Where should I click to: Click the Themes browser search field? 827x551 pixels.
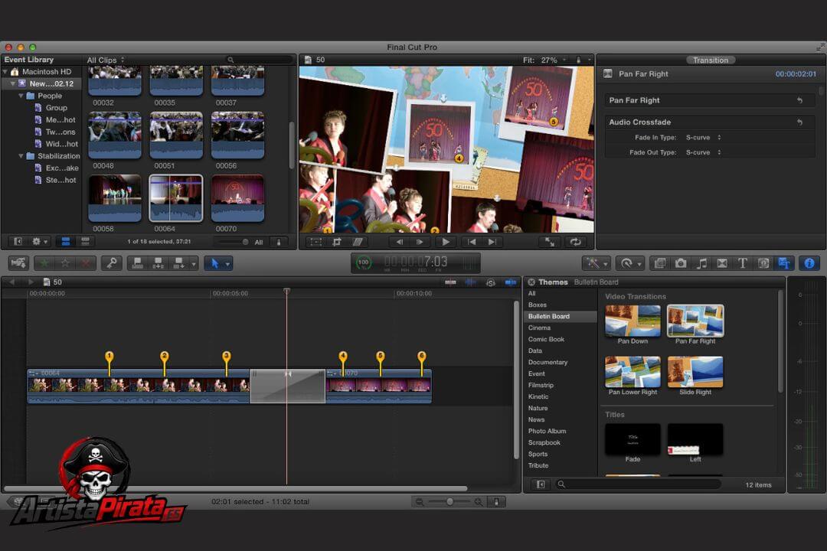638,484
